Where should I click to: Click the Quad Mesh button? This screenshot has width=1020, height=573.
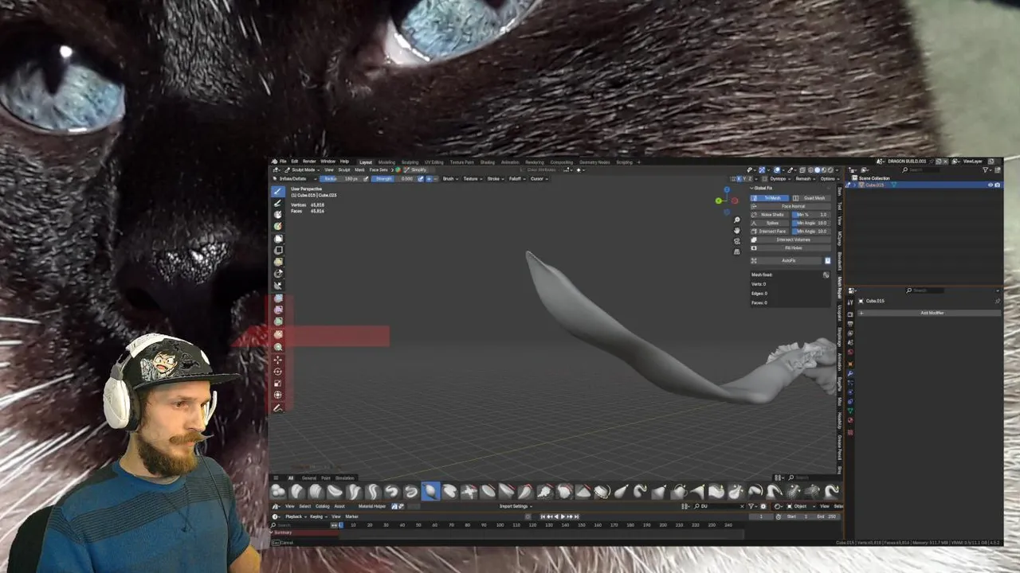click(x=811, y=198)
